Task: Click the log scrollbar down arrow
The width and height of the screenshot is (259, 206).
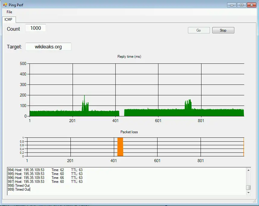Action: pos(248,193)
